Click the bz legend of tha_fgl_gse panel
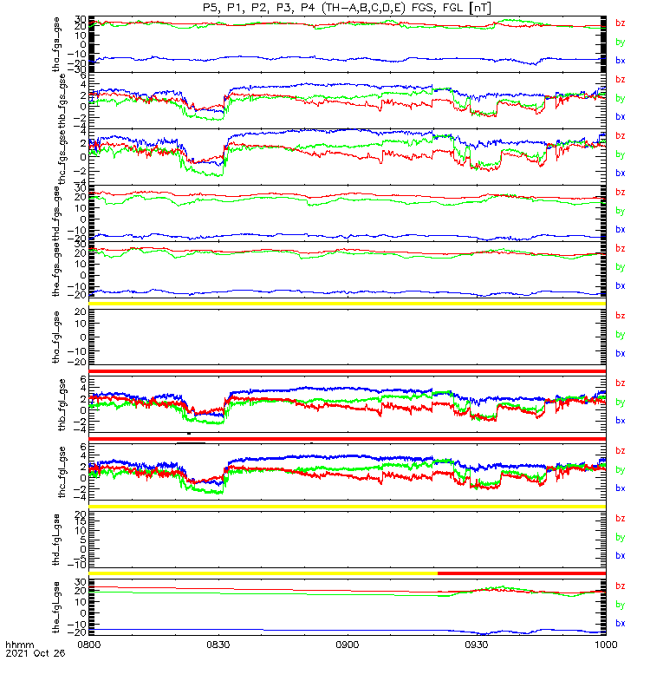650x694 pixels. (x=621, y=316)
